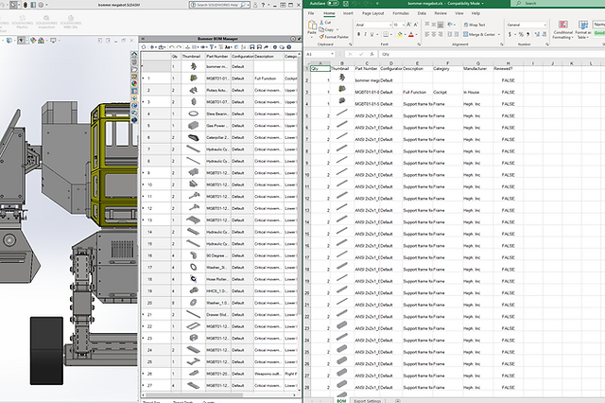
Task: Toggle AutoSave switch in Excel
Action: [x=334, y=3]
